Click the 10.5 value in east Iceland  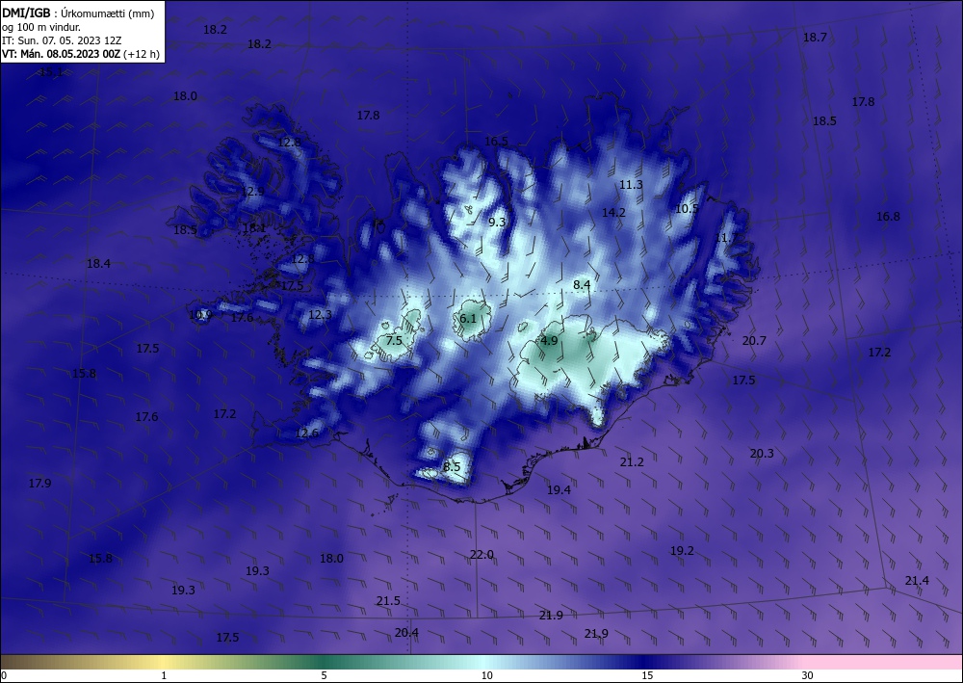point(687,209)
